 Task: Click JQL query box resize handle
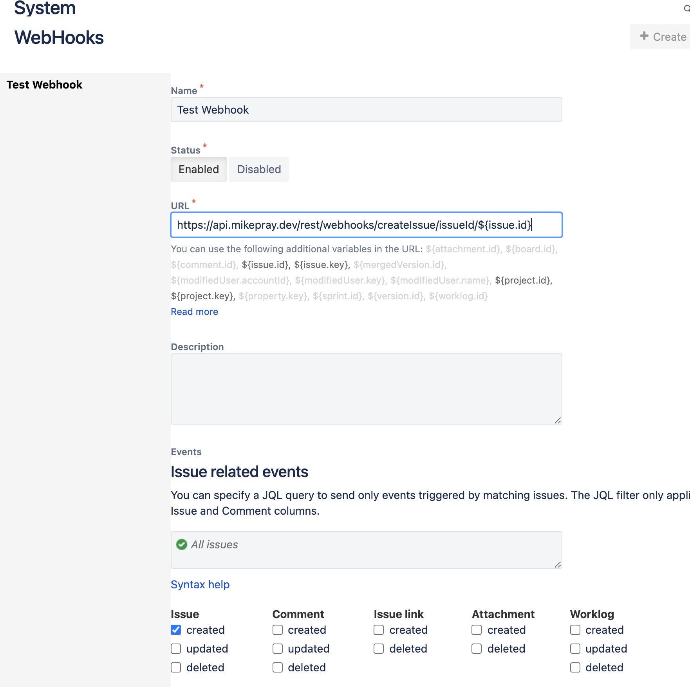point(558,564)
